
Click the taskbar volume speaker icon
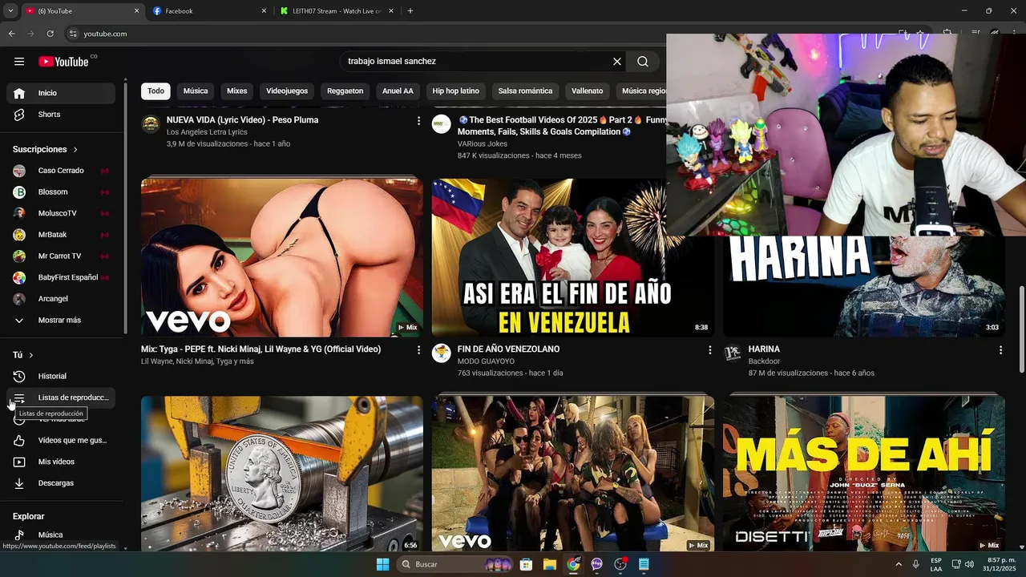coord(970,564)
